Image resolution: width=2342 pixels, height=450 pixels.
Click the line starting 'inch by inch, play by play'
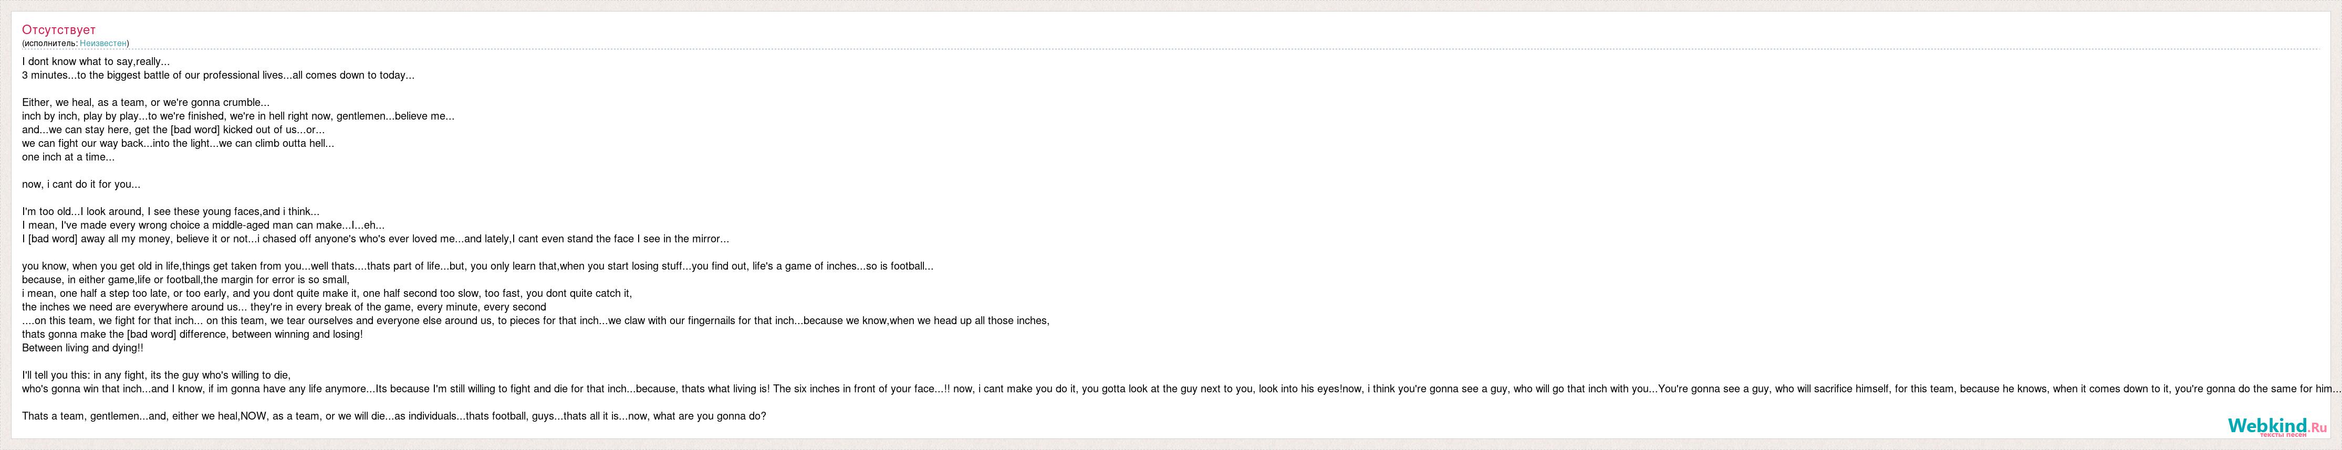click(238, 116)
